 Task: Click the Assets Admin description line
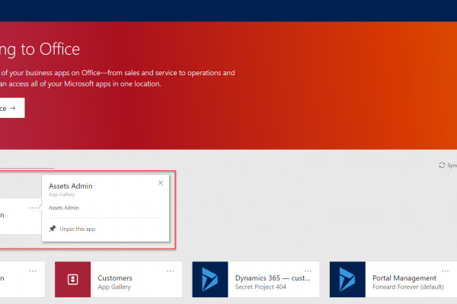(64, 208)
